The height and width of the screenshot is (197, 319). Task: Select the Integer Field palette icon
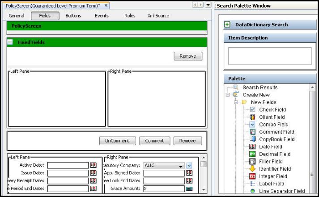pyautogui.click(x=252, y=176)
